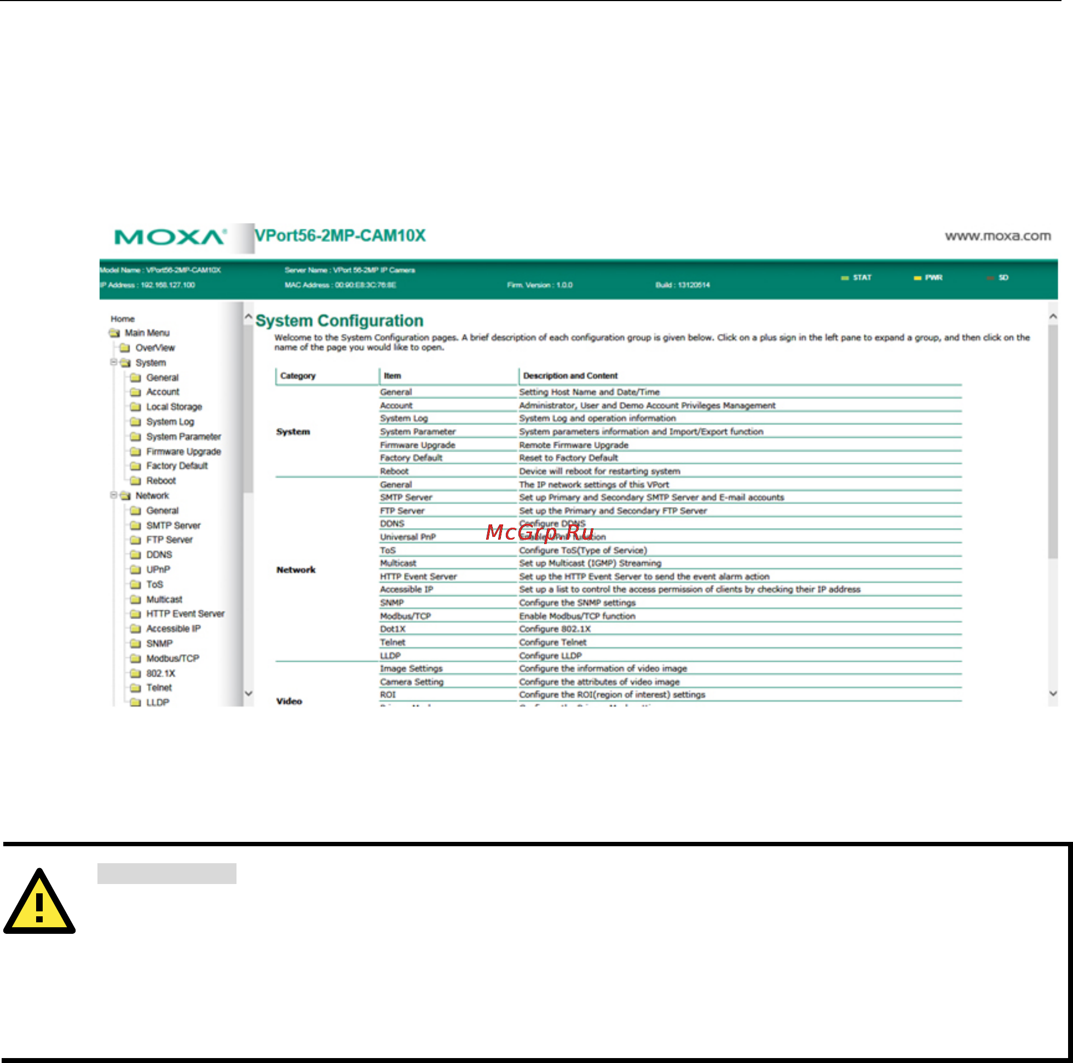Click sidebar scroll down arrow
This screenshot has height=1063, width=1073.
tap(248, 693)
